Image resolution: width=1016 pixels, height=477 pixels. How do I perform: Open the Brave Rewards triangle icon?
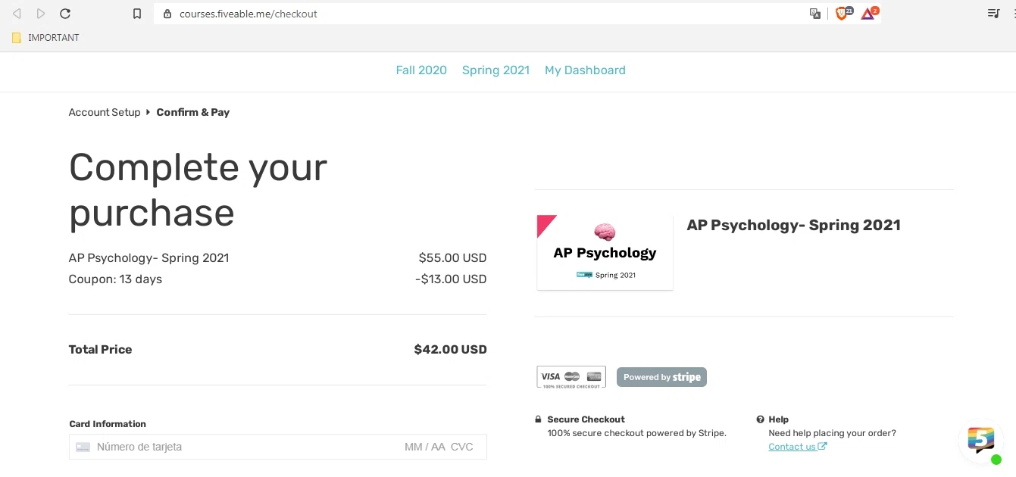tap(869, 14)
